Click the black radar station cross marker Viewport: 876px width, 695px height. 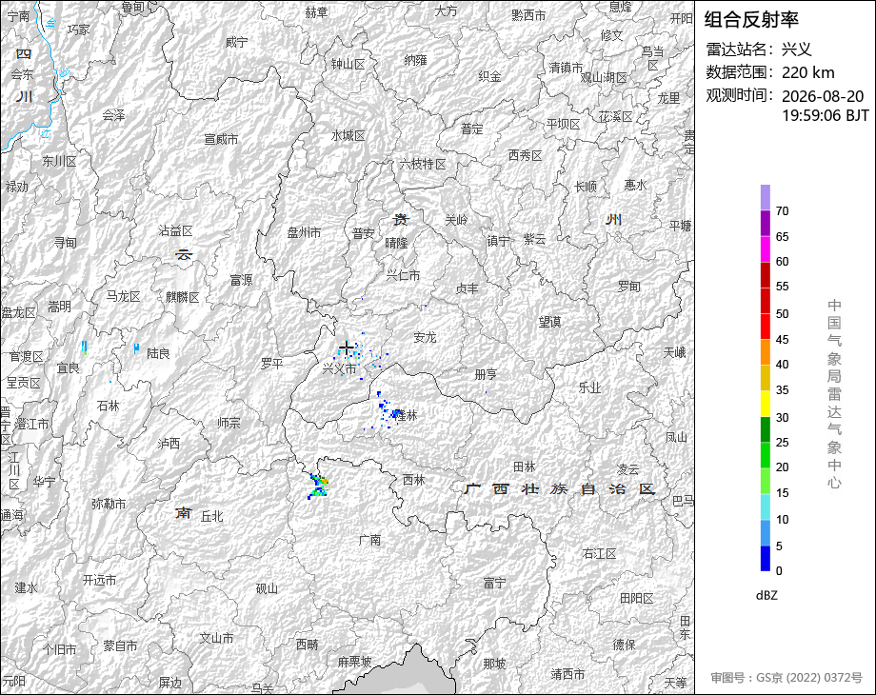pos(346,348)
